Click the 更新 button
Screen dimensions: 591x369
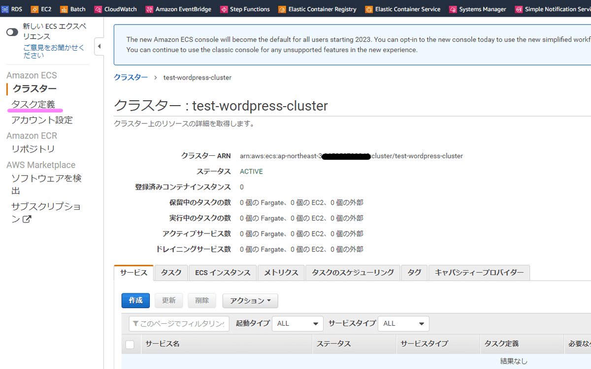tap(169, 301)
